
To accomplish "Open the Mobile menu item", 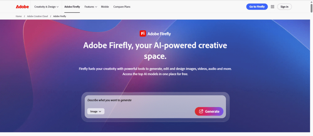I will (x=105, y=7).
